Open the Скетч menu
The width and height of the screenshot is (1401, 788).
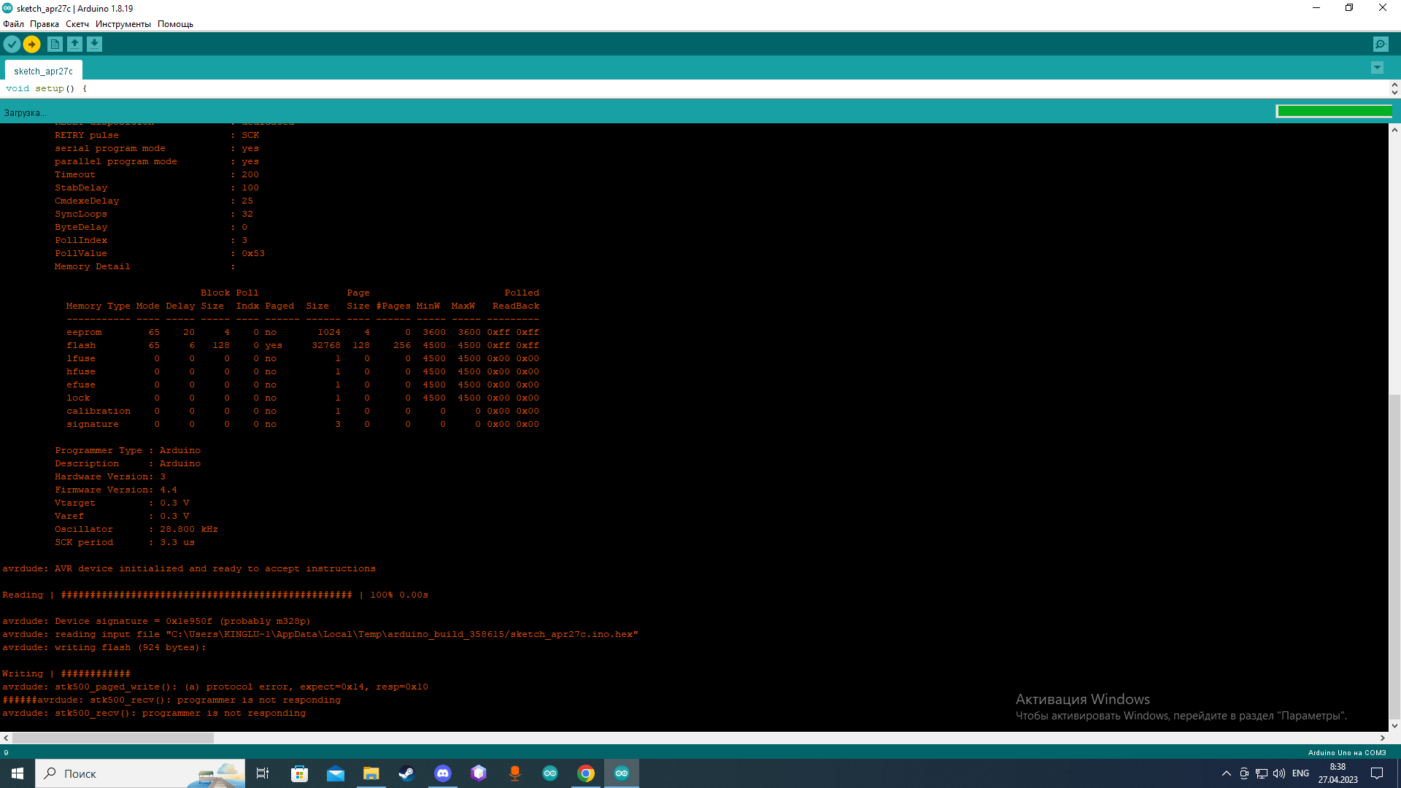[x=77, y=24]
